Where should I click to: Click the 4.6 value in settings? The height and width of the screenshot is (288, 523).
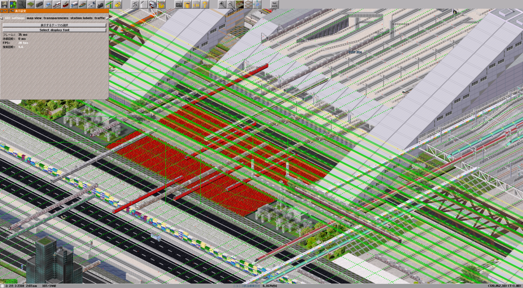pyautogui.click(x=20, y=47)
